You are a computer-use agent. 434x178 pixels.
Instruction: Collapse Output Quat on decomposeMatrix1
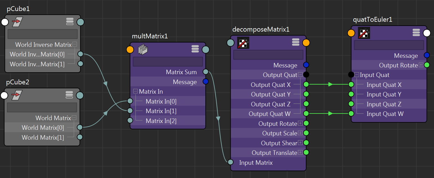300,74
